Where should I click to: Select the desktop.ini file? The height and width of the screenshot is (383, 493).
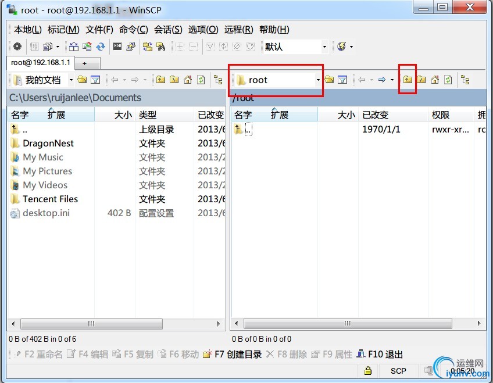point(47,213)
